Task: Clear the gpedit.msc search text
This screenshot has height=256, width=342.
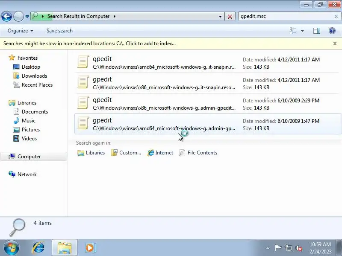Action: point(336,17)
